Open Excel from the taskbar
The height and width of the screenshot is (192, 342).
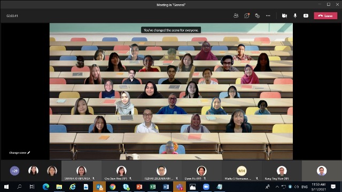pos(153,187)
